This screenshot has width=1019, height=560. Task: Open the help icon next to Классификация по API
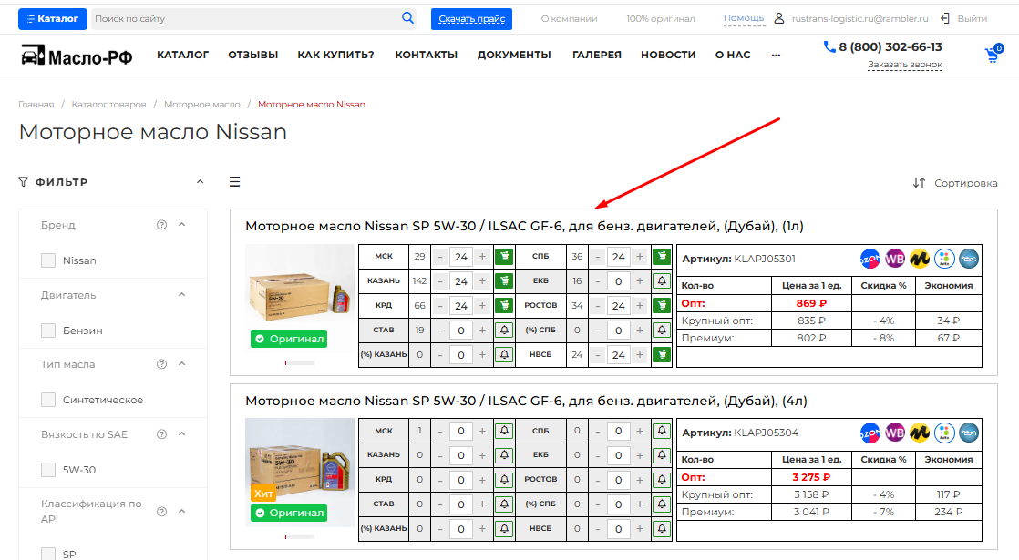pyautogui.click(x=162, y=512)
